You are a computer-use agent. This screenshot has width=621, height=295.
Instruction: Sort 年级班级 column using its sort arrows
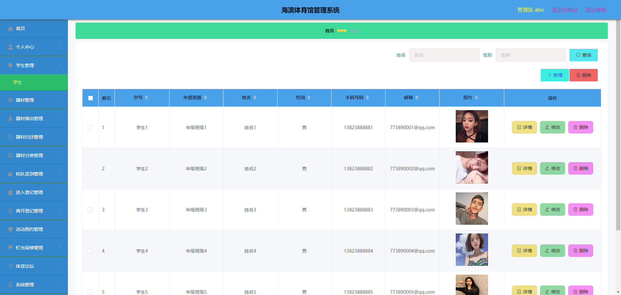(205, 98)
